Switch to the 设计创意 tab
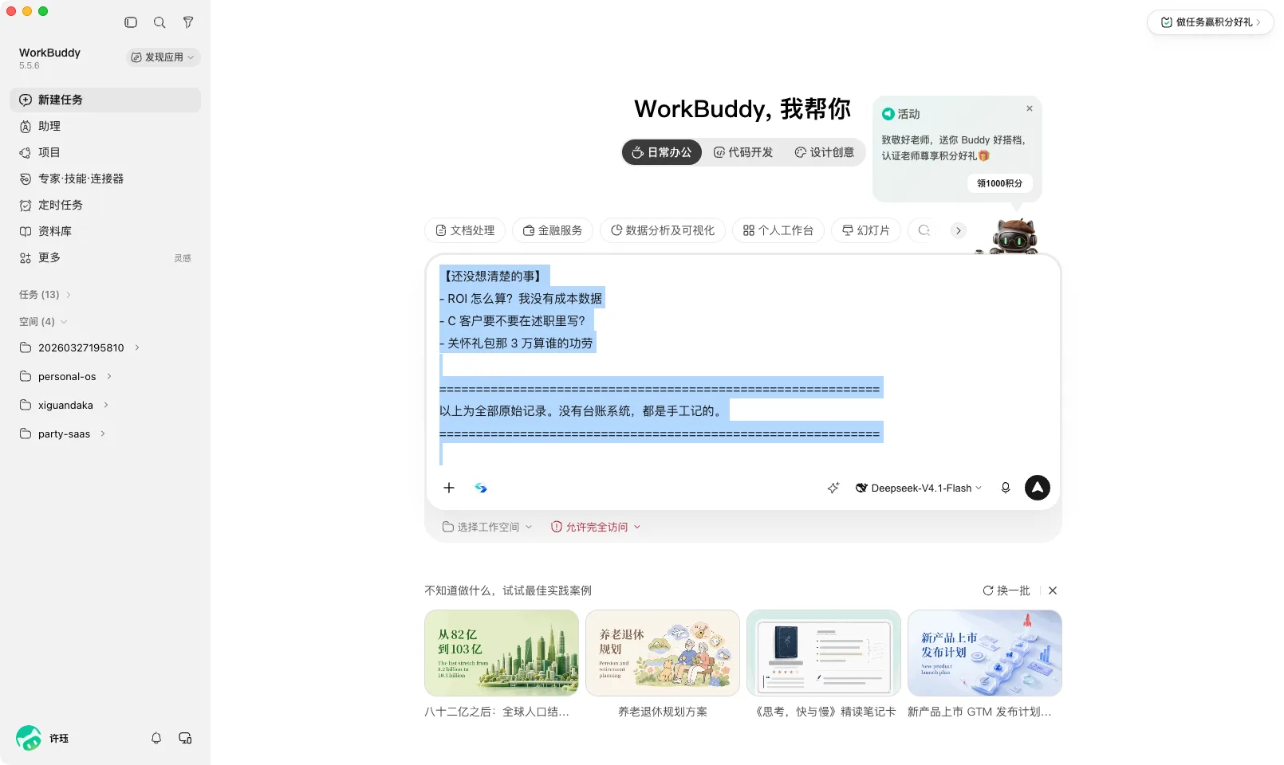 click(x=825, y=152)
